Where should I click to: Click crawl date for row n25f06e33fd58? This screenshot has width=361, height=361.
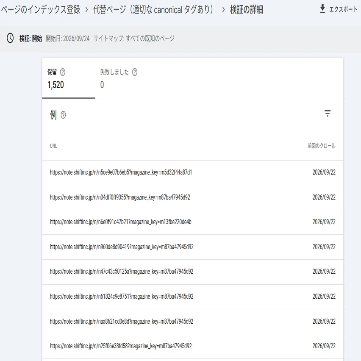tap(324, 346)
